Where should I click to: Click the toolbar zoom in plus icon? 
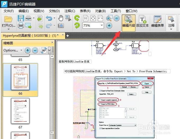[109, 25]
